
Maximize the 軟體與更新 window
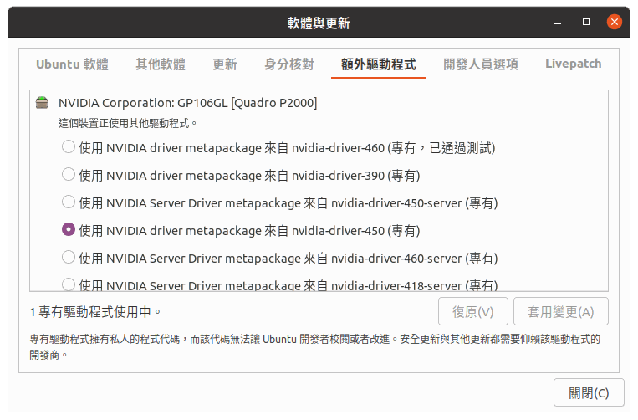click(x=586, y=22)
